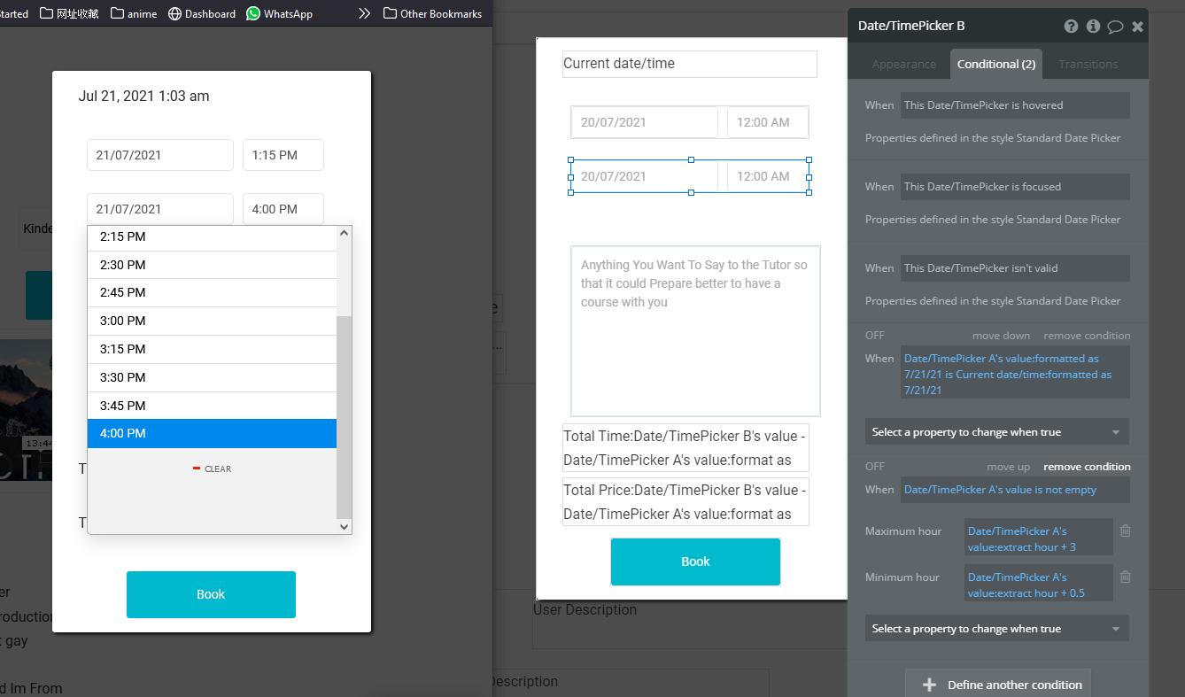
Task: Open the 网址收藏 bookmarks folder
Action: click(x=69, y=13)
